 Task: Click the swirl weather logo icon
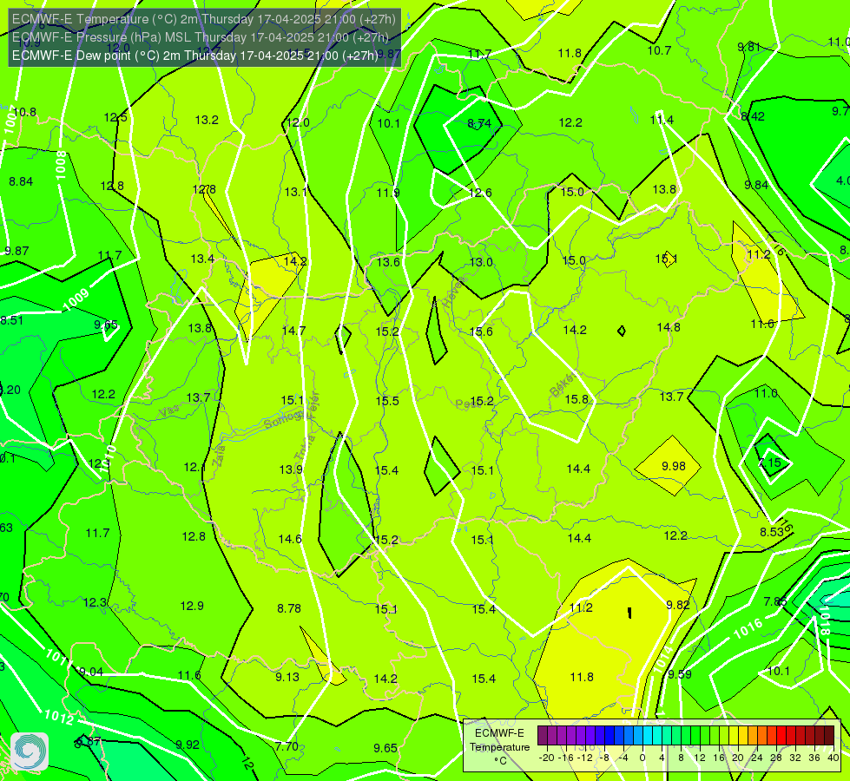30,751
